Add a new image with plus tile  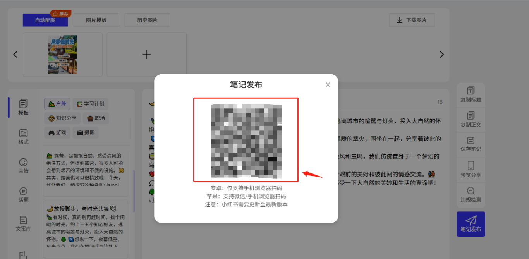coord(146,55)
